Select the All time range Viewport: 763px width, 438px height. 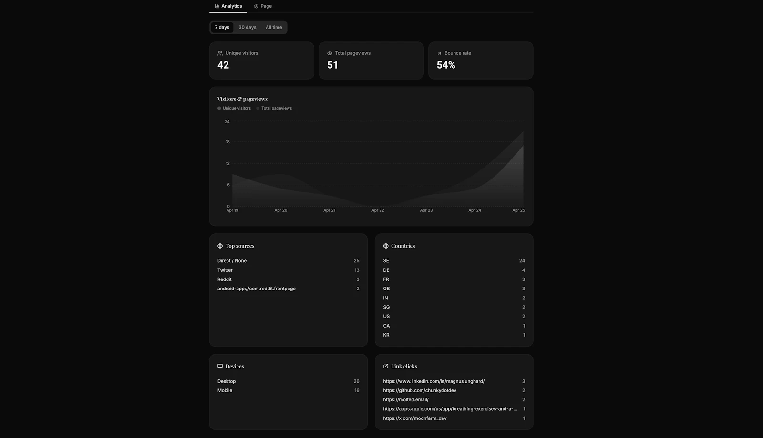pos(273,27)
